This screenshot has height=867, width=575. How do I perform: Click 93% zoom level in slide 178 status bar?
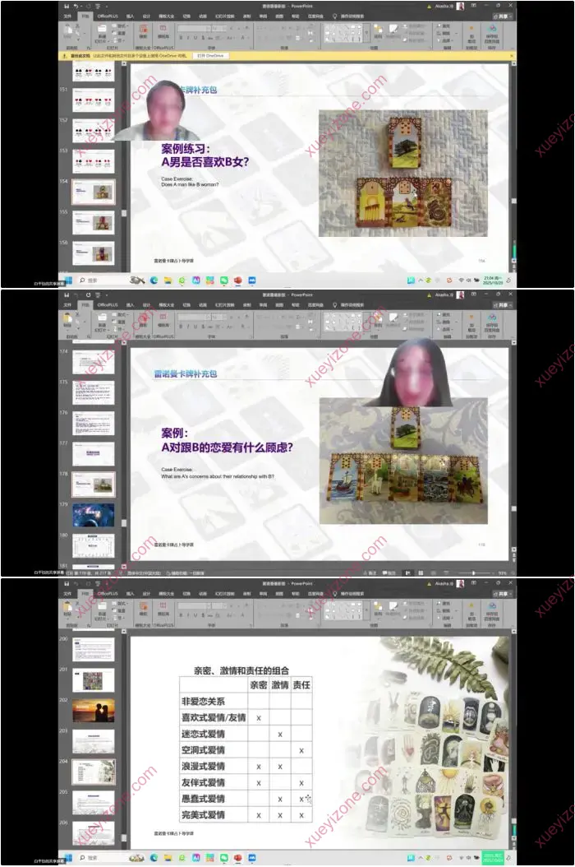point(503,573)
